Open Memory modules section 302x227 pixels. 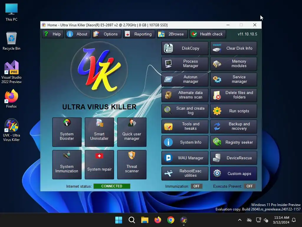click(234, 64)
